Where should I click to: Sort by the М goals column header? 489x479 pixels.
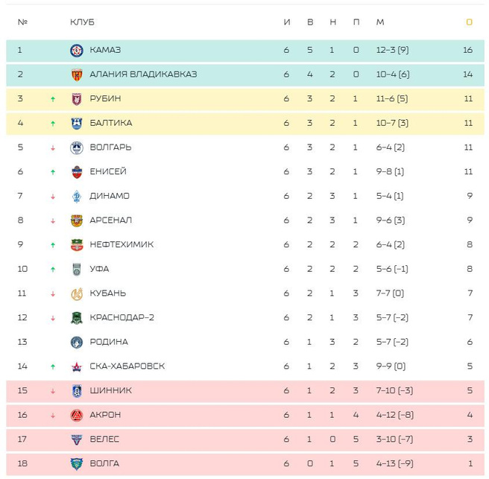click(380, 22)
